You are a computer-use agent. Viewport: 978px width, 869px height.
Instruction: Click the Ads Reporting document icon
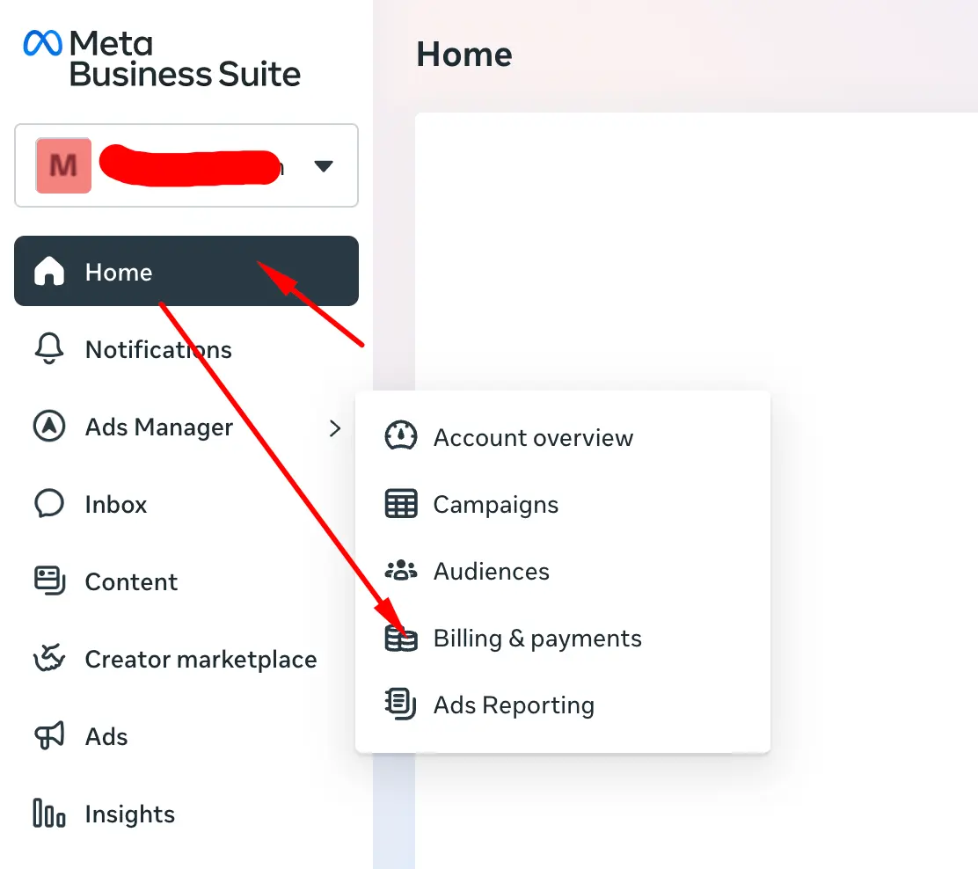click(400, 704)
